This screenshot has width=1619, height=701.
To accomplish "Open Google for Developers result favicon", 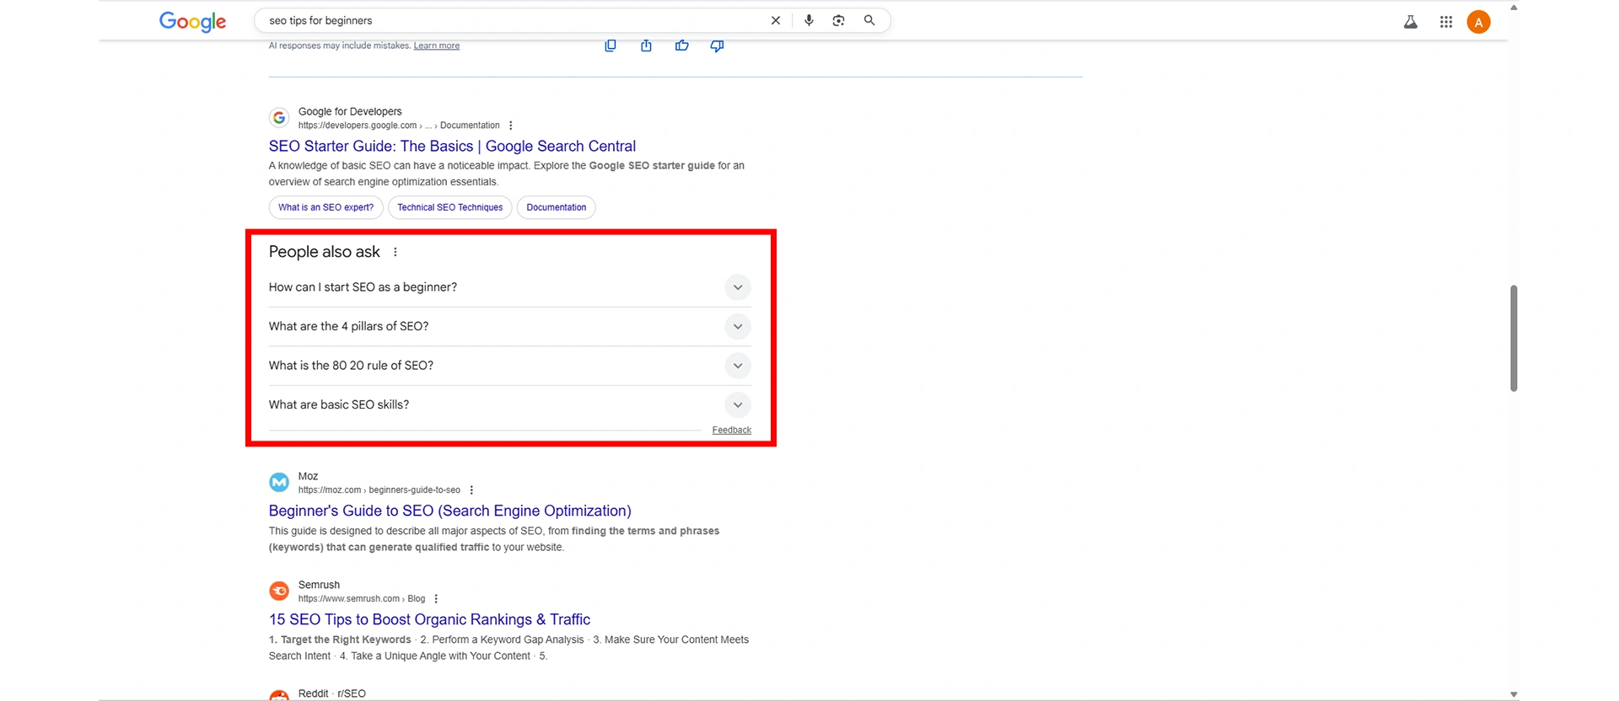I will click(x=279, y=118).
